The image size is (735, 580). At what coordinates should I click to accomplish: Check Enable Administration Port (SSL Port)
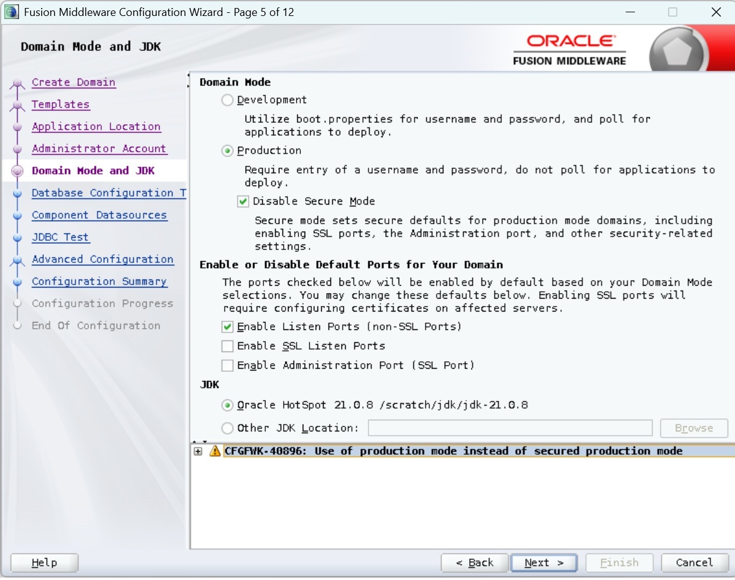coord(227,365)
